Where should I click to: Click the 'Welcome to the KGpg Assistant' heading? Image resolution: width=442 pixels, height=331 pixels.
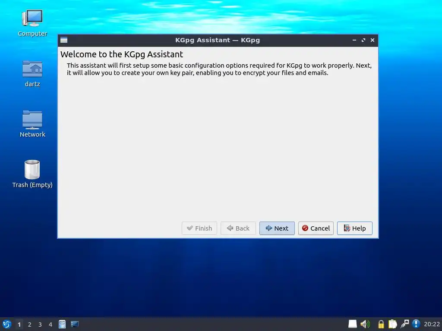click(x=122, y=54)
